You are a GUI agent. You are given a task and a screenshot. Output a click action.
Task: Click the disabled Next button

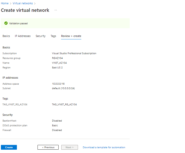[70, 147]
